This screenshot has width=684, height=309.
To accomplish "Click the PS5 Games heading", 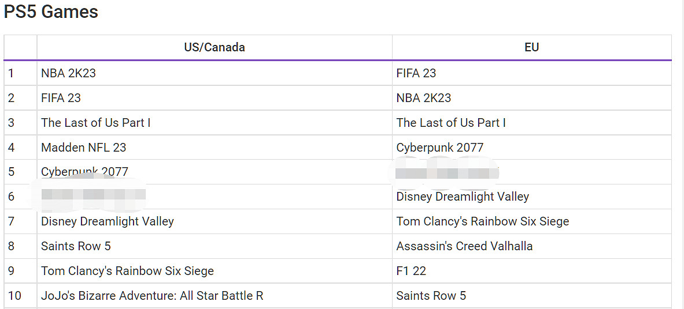I will pos(51,12).
